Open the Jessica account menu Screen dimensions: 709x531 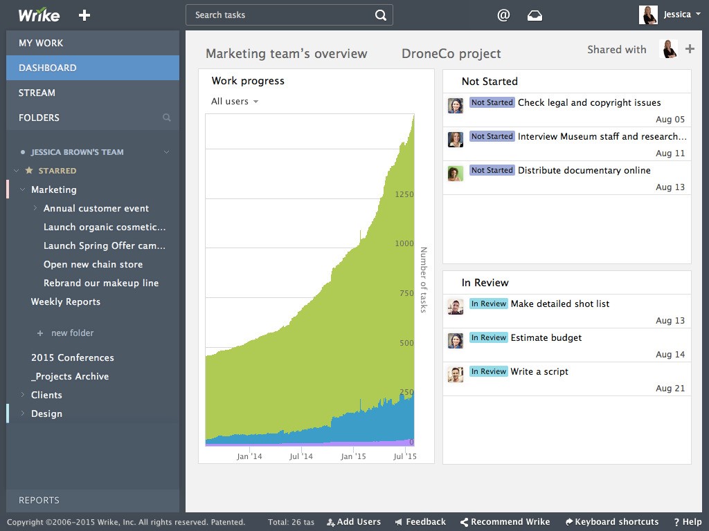coord(667,15)
